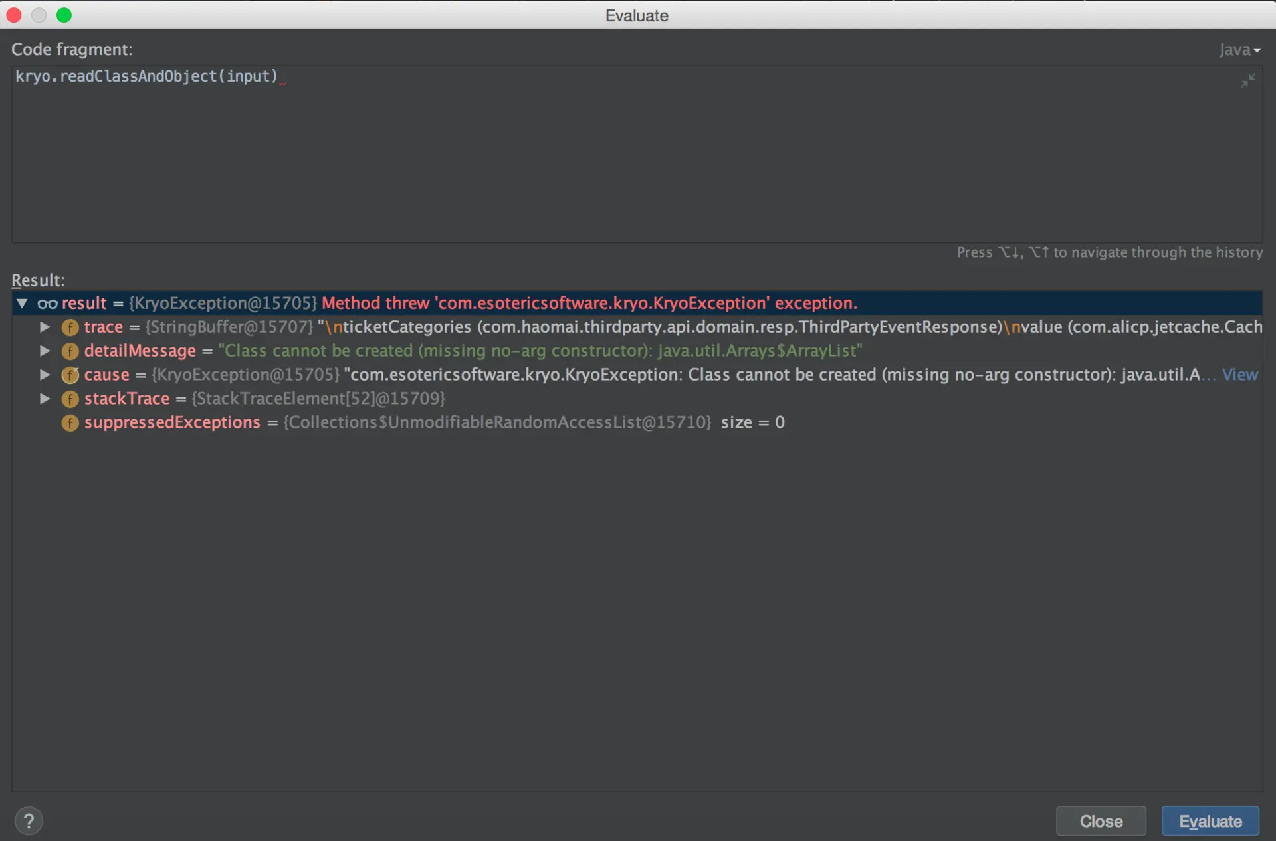Screen dimensions: 1276x841
Task: Expand the cause node
Action: 45,375
